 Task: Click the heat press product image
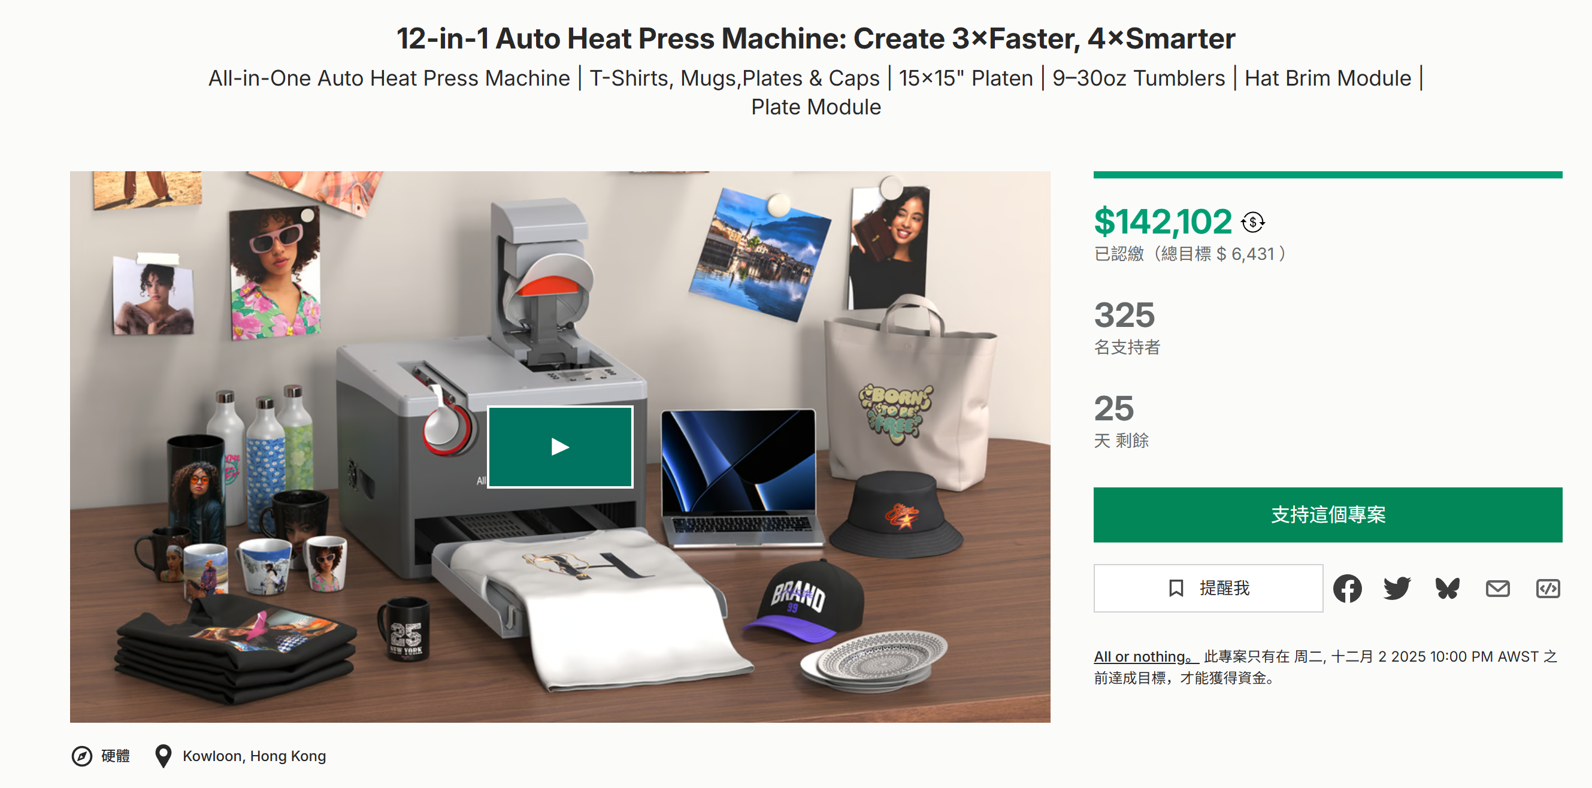coord(560,447)
